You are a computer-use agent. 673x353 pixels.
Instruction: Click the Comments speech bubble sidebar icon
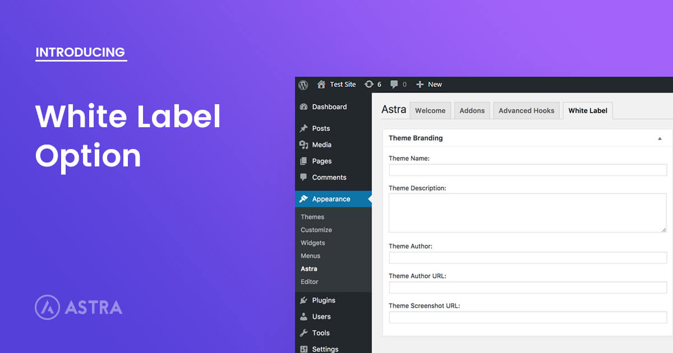click(304, 178)
